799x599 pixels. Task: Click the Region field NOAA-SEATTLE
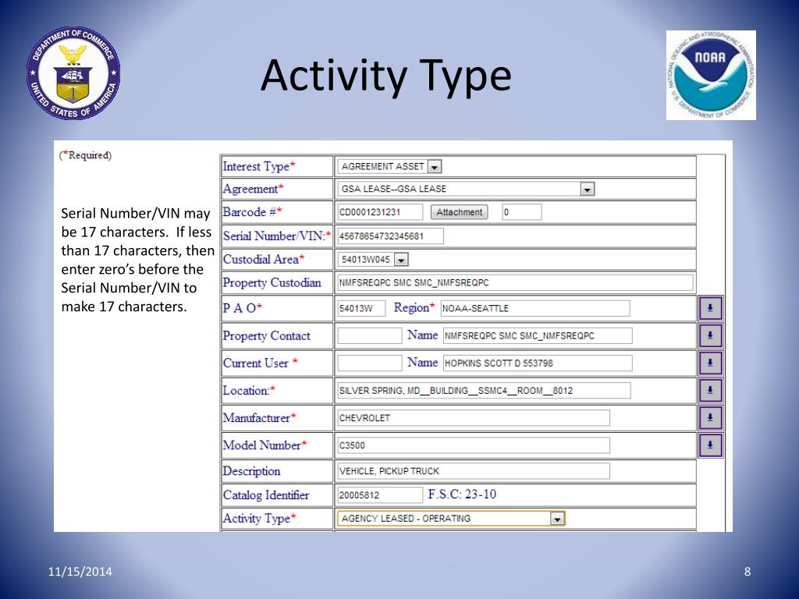(535, 308)
